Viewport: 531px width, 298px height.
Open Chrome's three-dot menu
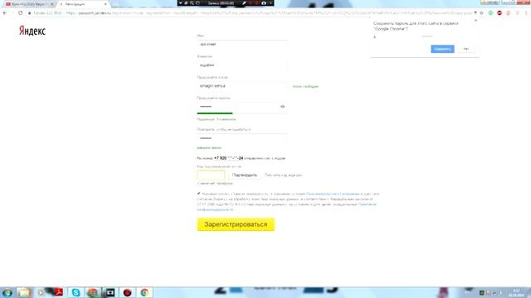click(526, 13)
